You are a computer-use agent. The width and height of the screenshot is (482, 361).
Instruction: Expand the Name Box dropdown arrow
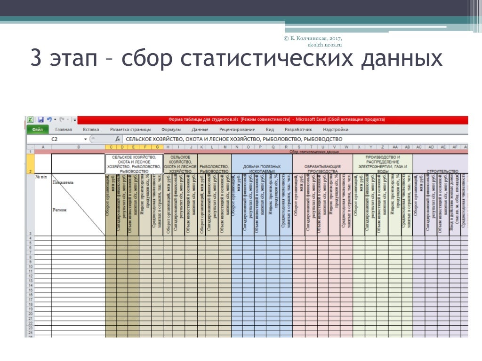point(85,139)
